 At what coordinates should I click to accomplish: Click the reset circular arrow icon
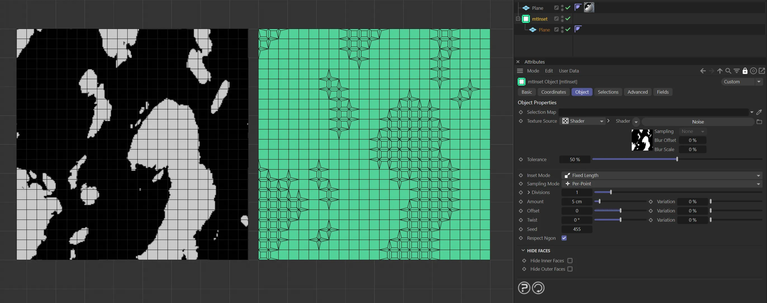(x=538, y=288)
